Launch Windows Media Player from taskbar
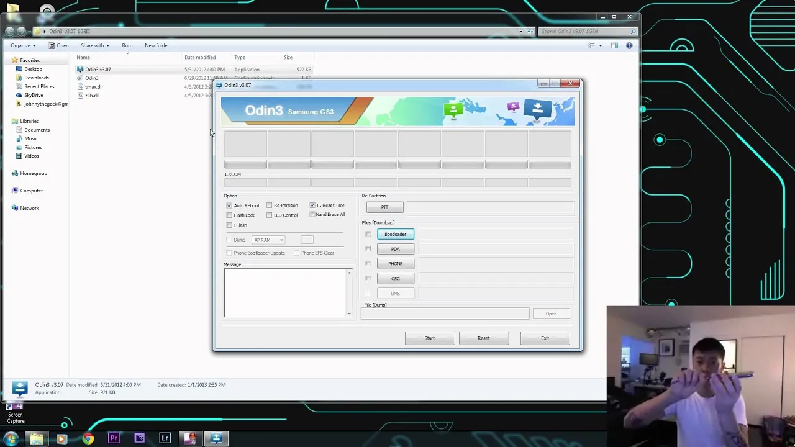Viewport: 795px width, 447px height. click(x=61, y=439)
